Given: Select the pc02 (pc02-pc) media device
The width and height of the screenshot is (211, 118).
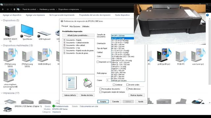Looking at the screenshot, I should (164, 55).
